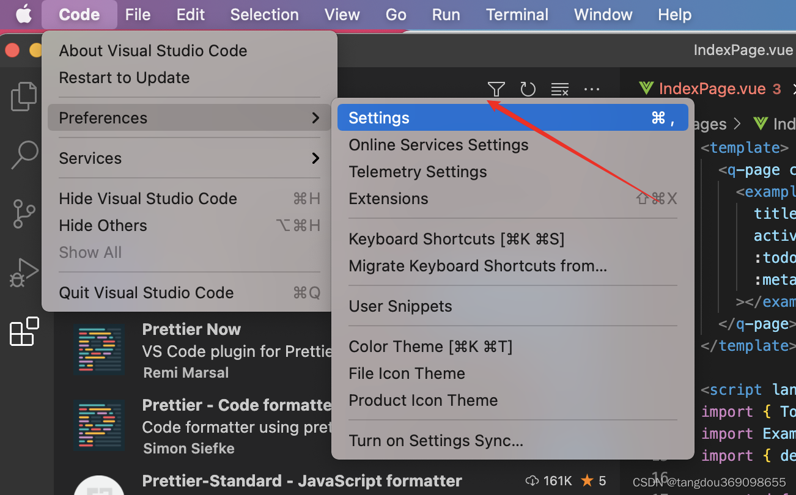
Task: Clear the extensions search results
Action: [560, 89]
